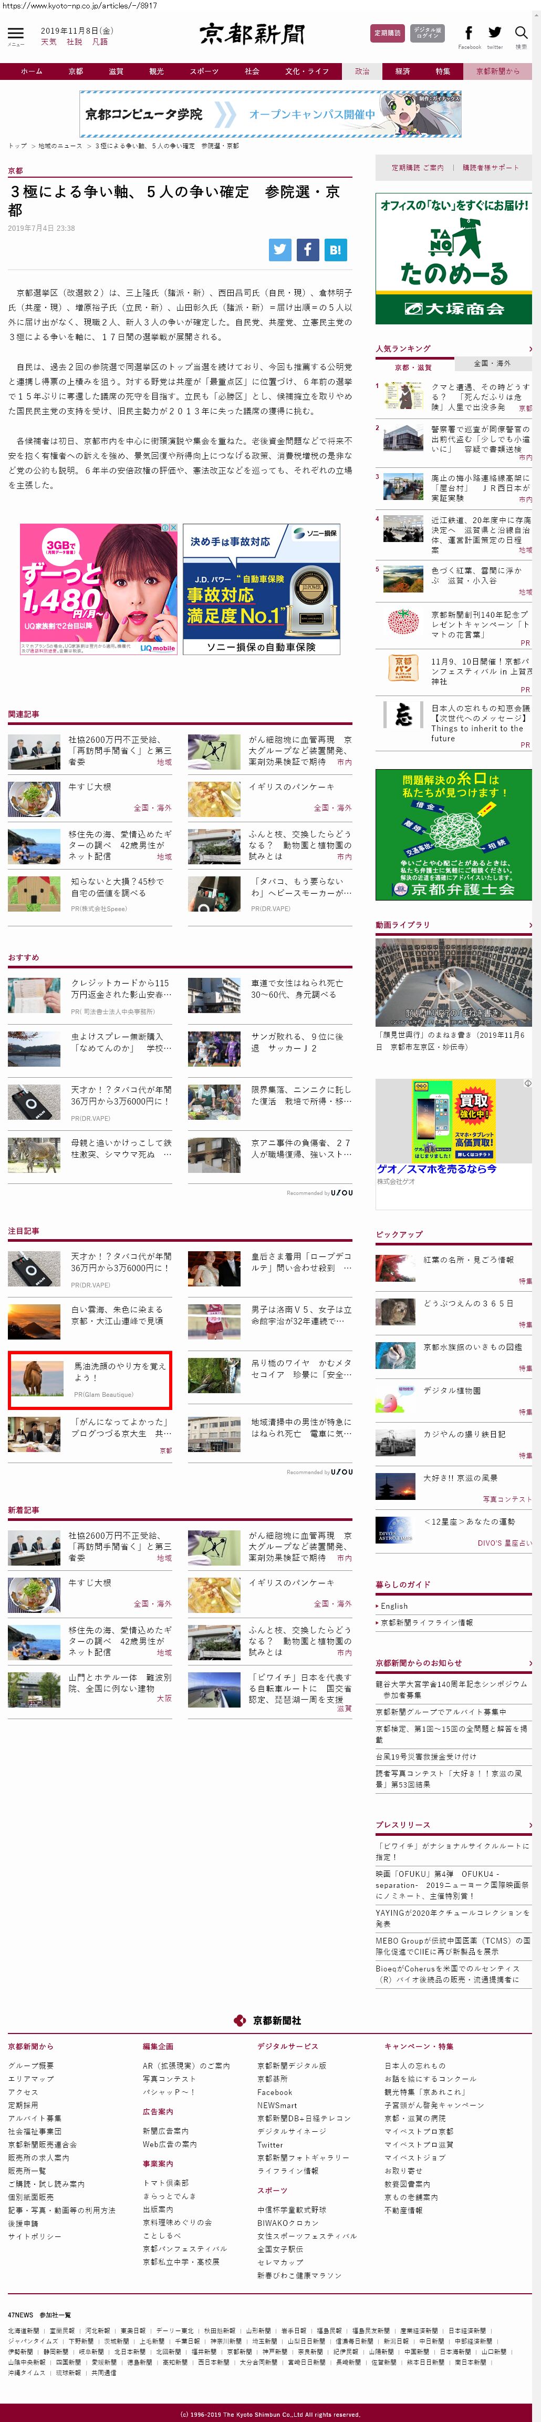Share article via Facebook share button
The image size is (541, 2422).
[x=307, y=249]
